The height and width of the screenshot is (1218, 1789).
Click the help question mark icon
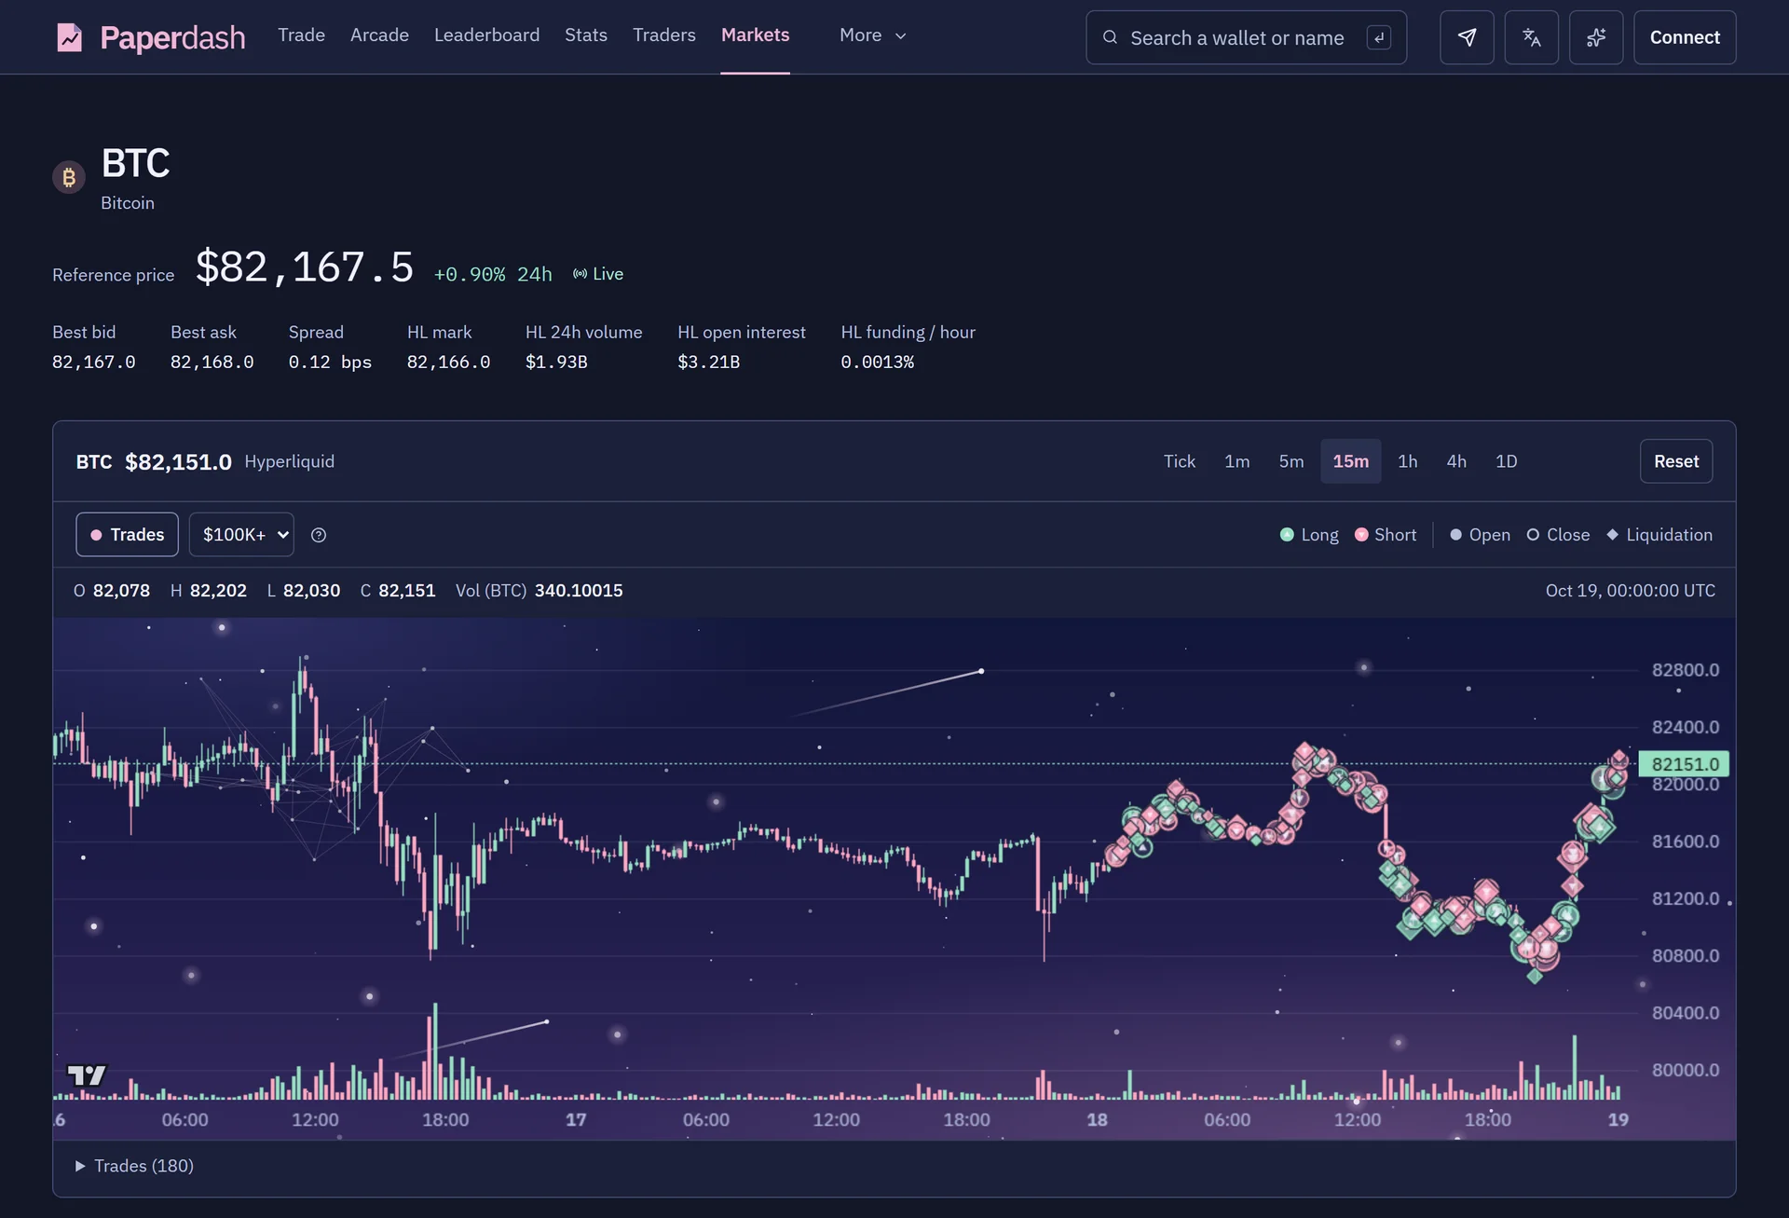coord(319,535)
